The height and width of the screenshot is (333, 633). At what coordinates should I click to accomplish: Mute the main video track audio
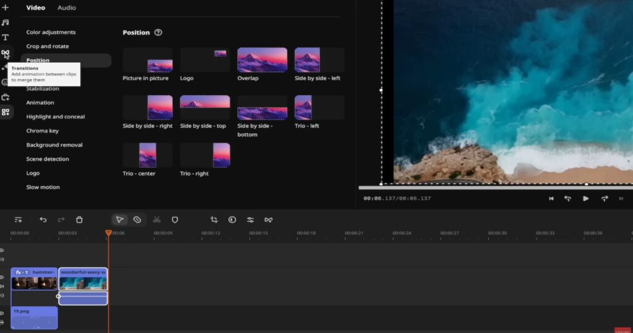coord(2,286)
